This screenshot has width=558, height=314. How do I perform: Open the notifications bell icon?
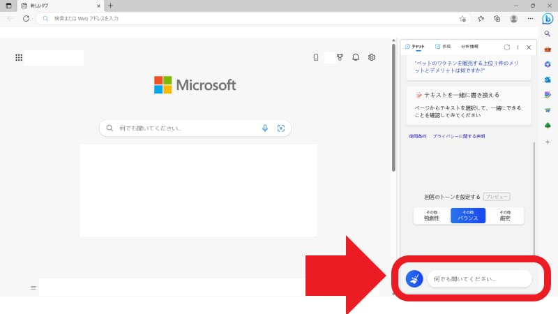point(356,57)
